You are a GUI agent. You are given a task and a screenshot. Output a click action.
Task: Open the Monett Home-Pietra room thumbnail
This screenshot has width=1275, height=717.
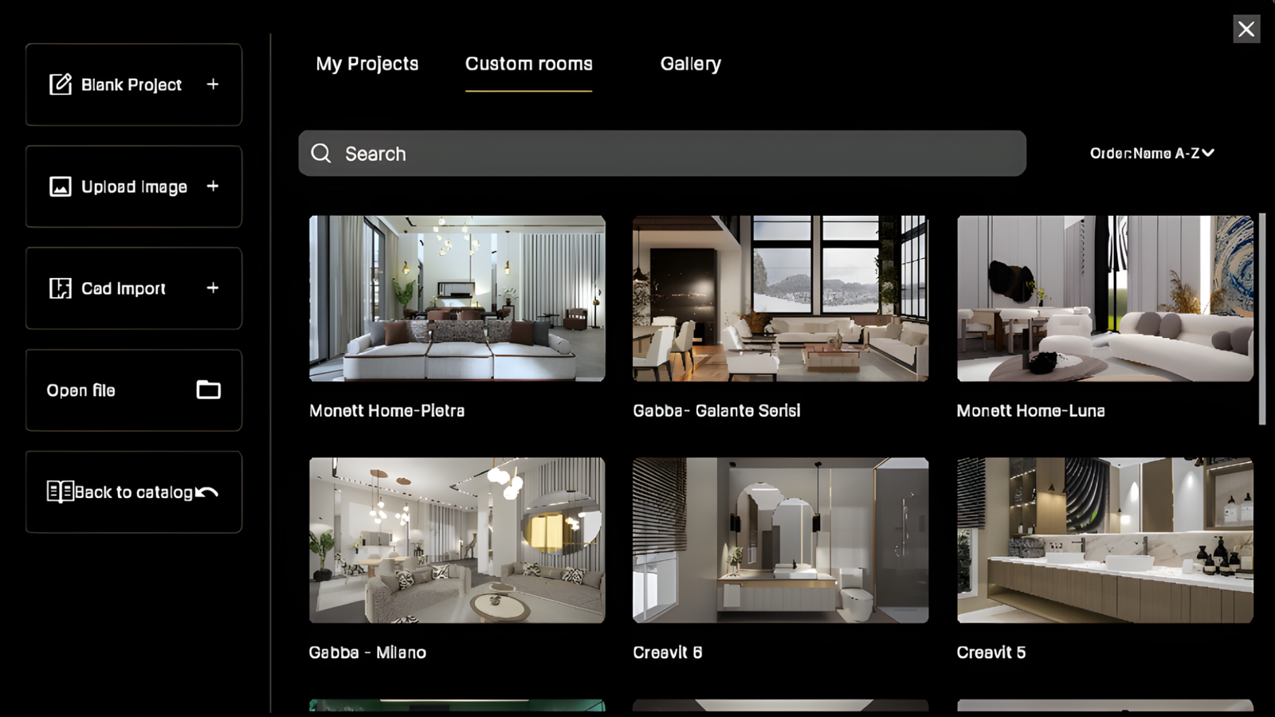(457, 299)
